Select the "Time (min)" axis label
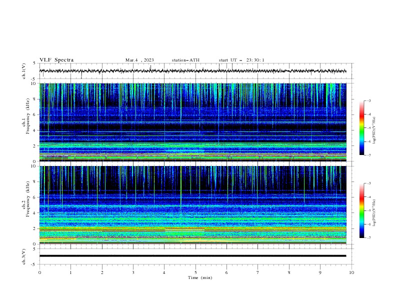This screenshot has width=396, height=306. point(200,277)
